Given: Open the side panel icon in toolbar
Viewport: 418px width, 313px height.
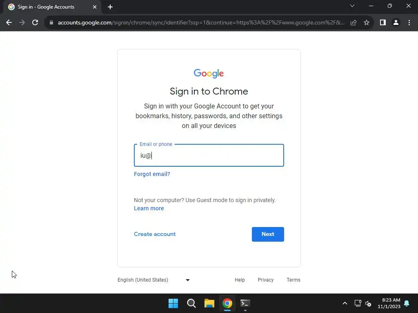Looking at the screenshot, I should (x=383, y=23).
